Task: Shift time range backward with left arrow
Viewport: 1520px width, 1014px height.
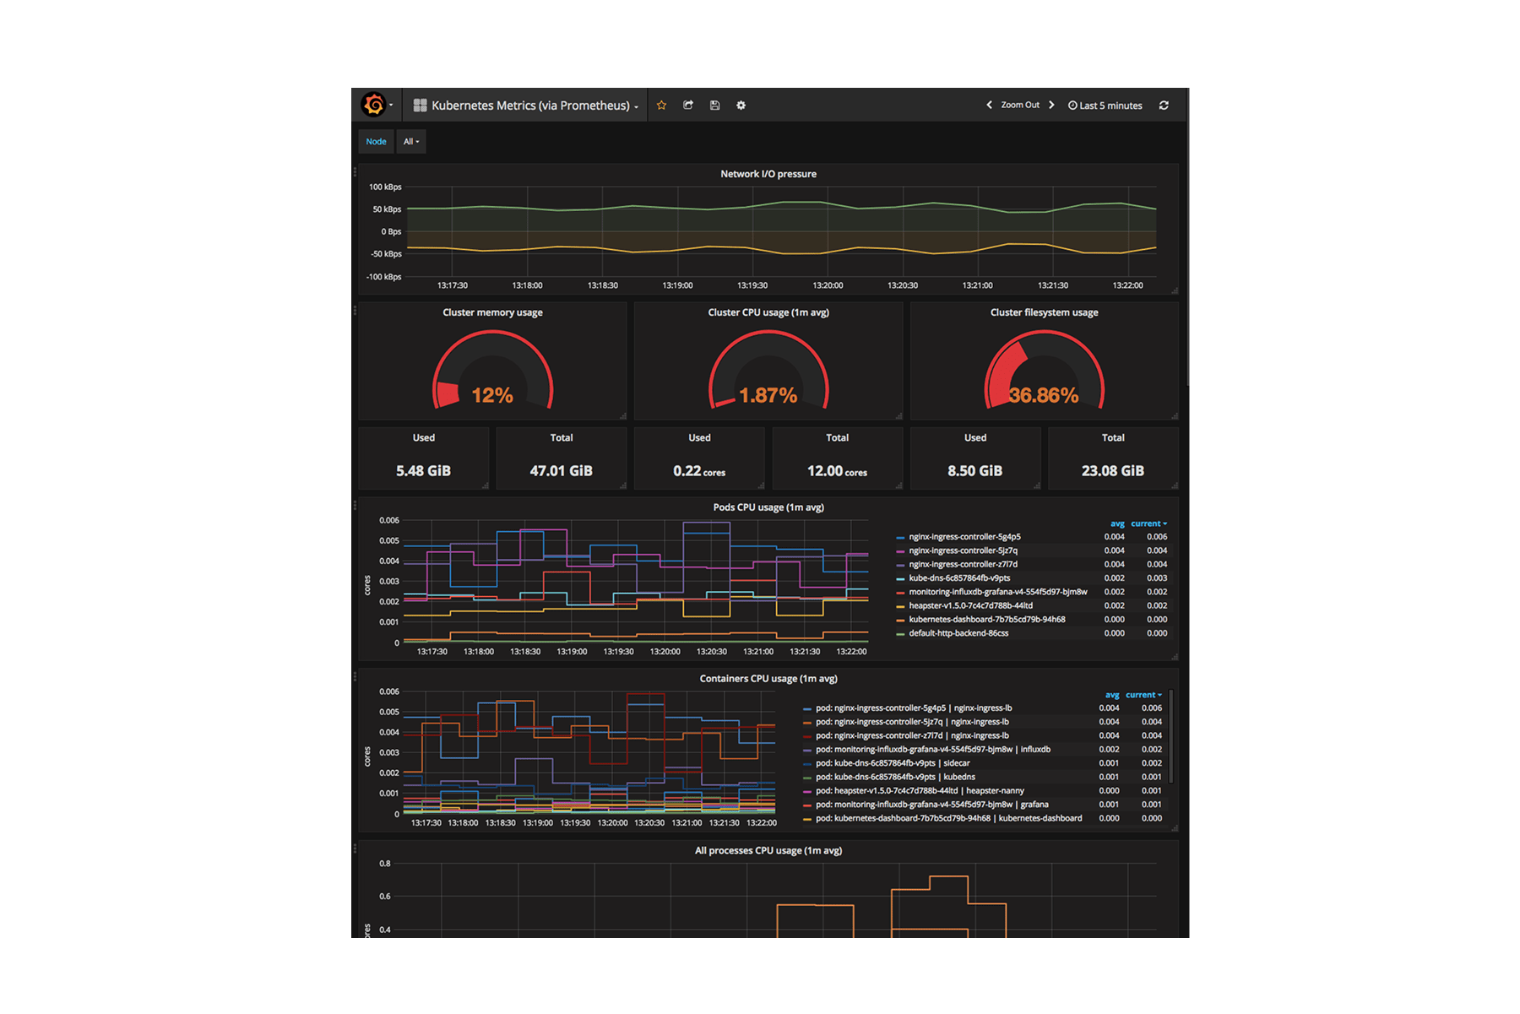Action: click(989, 106)
